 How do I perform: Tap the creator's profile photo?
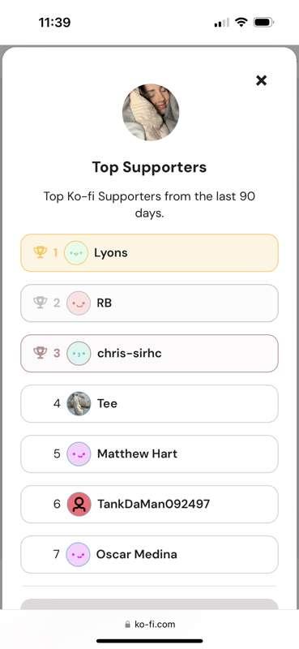(x=151, y=112)
